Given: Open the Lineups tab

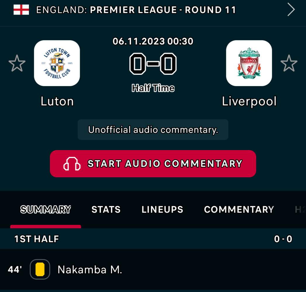Looking at the screenshot, I should click(x=162, y=210).
